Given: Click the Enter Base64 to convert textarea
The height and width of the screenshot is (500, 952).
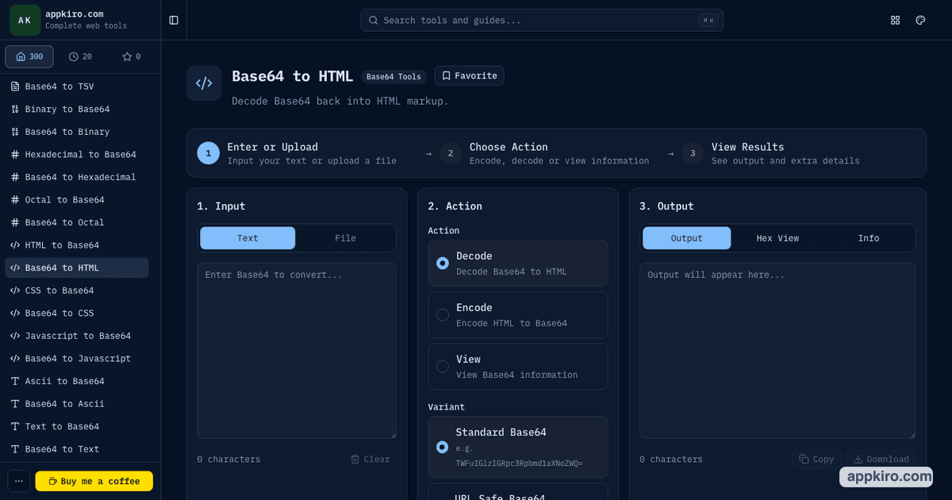Looking at the screenshot, I should point(297,351).
